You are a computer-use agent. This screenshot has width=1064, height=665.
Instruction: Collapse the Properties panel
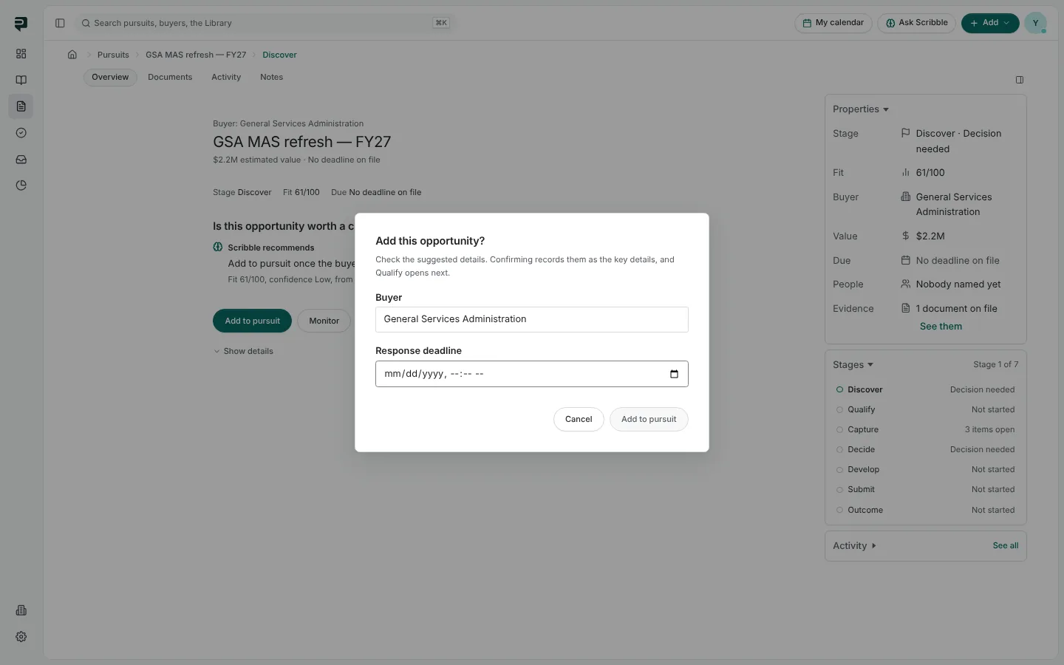click(x=861, y=109)
